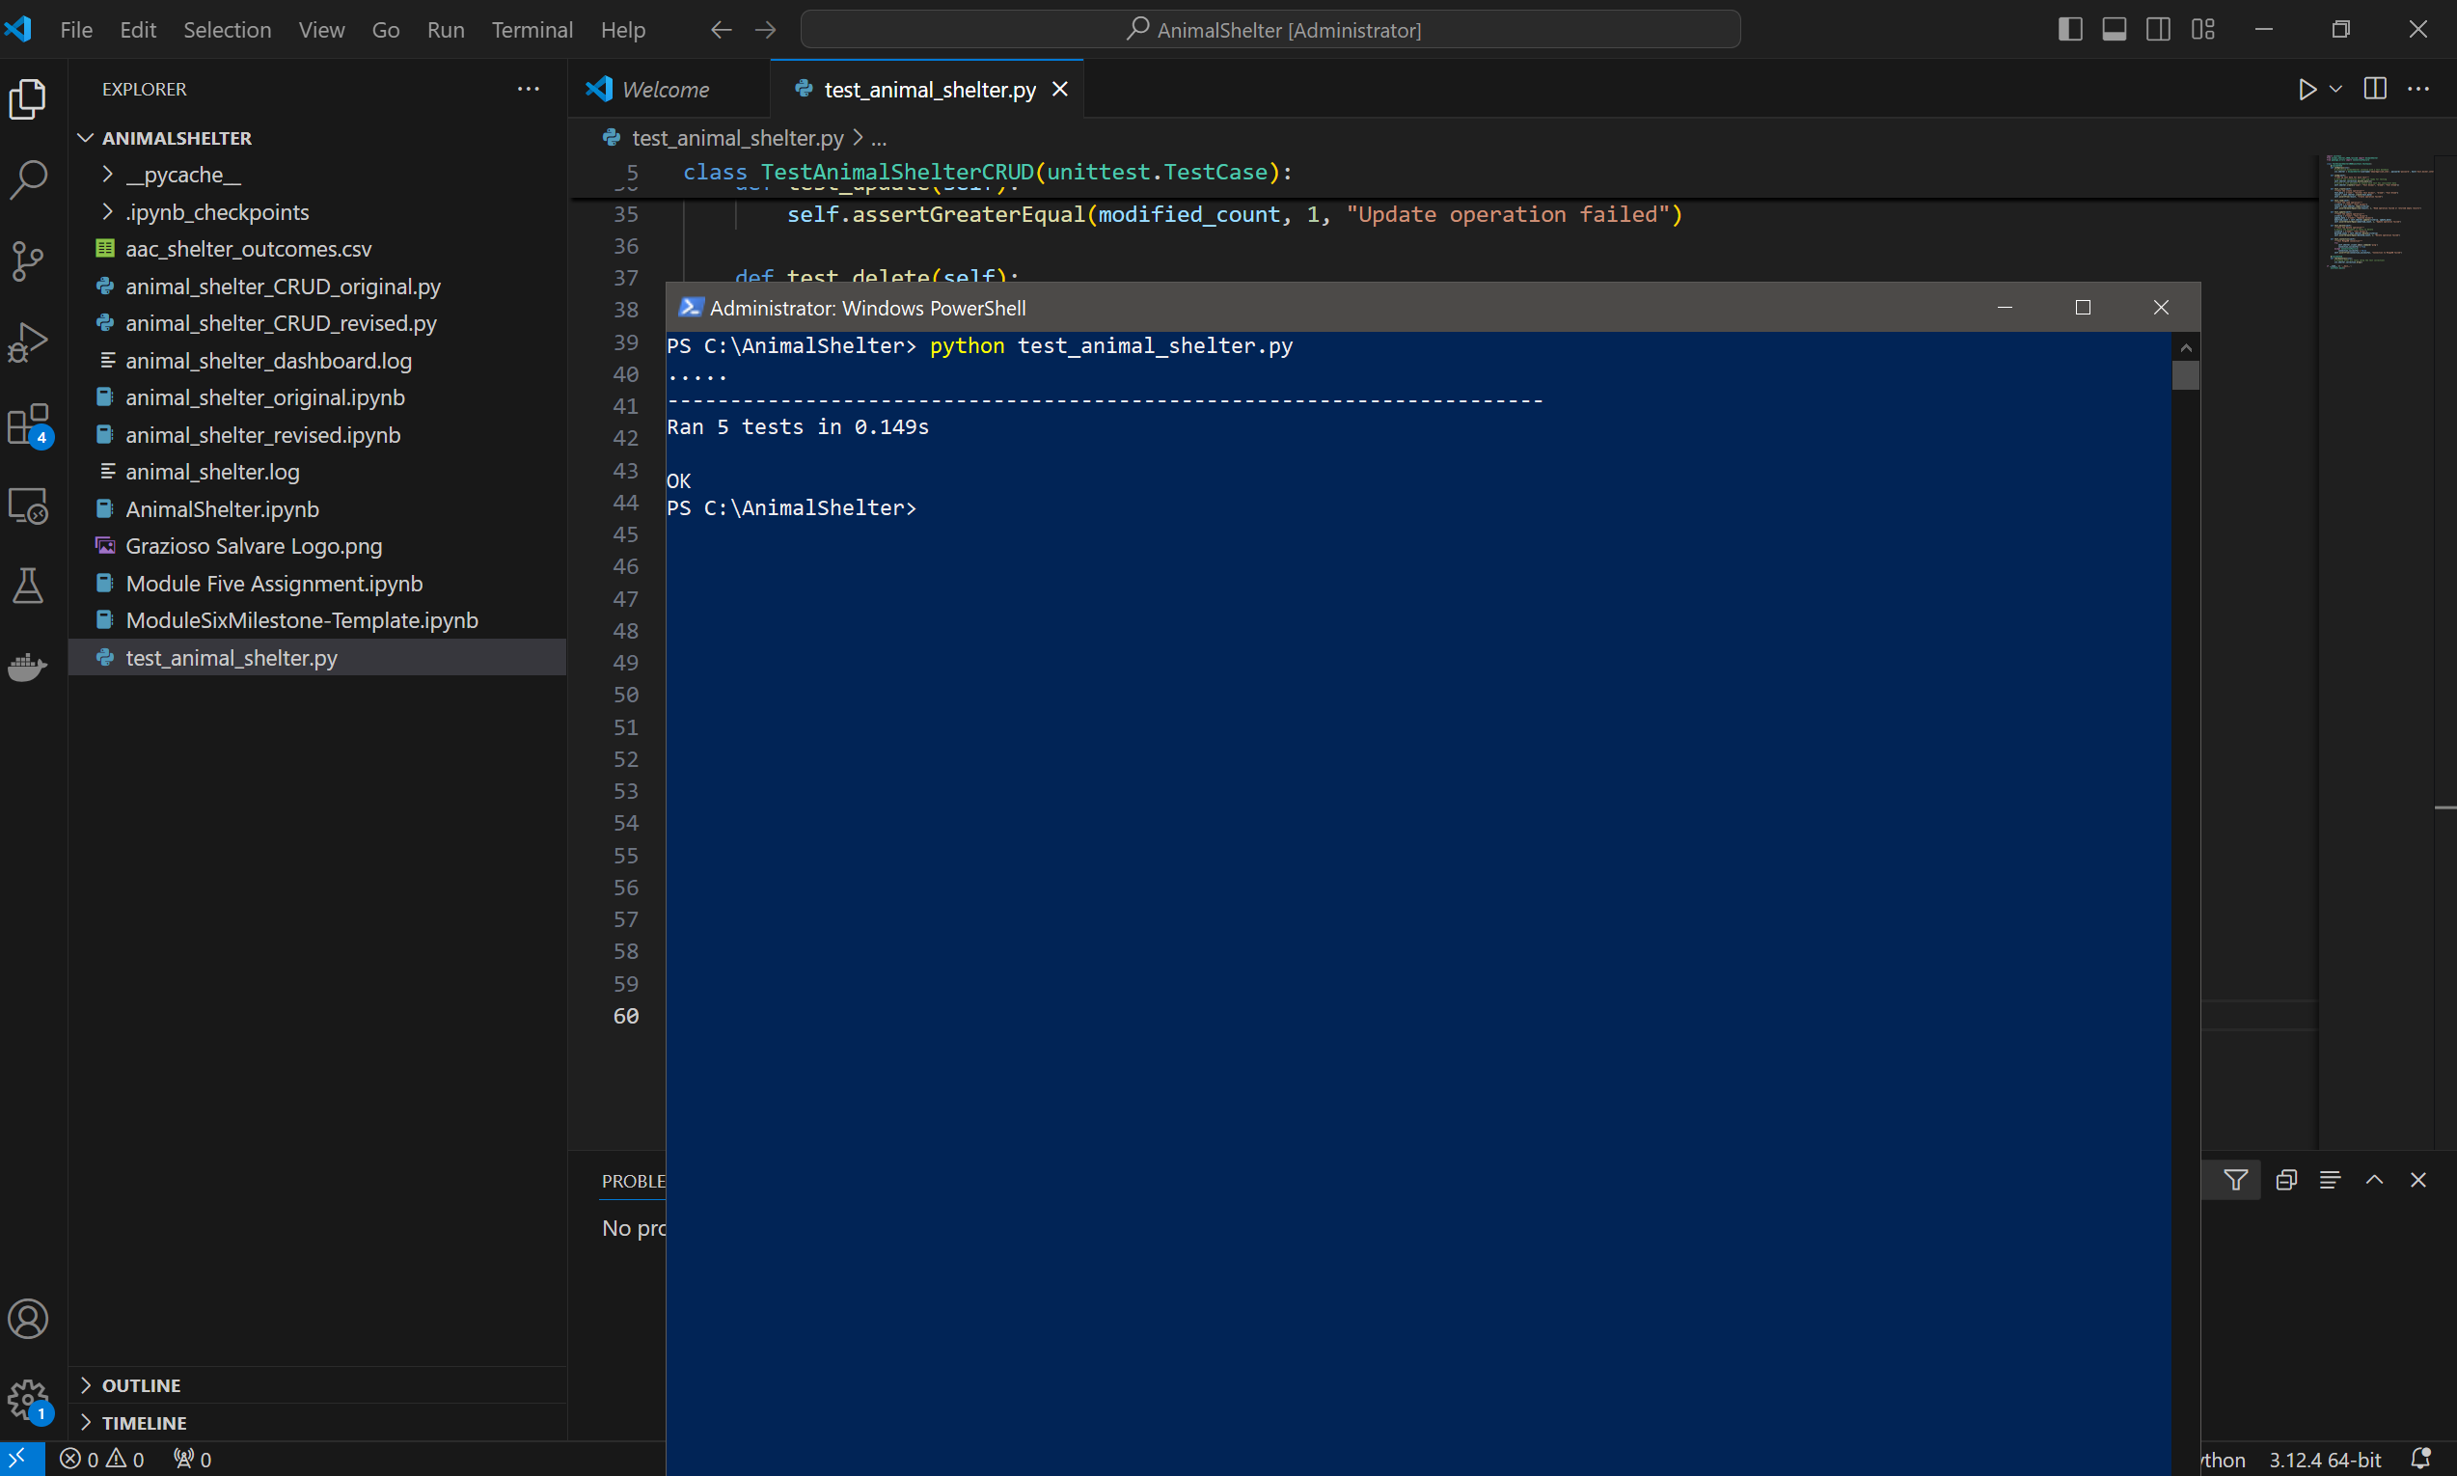Image resolution: width=2457 pixels, height=1476 pixels.
Task: Switch to the Welcome tab
Action: (669, 90)
